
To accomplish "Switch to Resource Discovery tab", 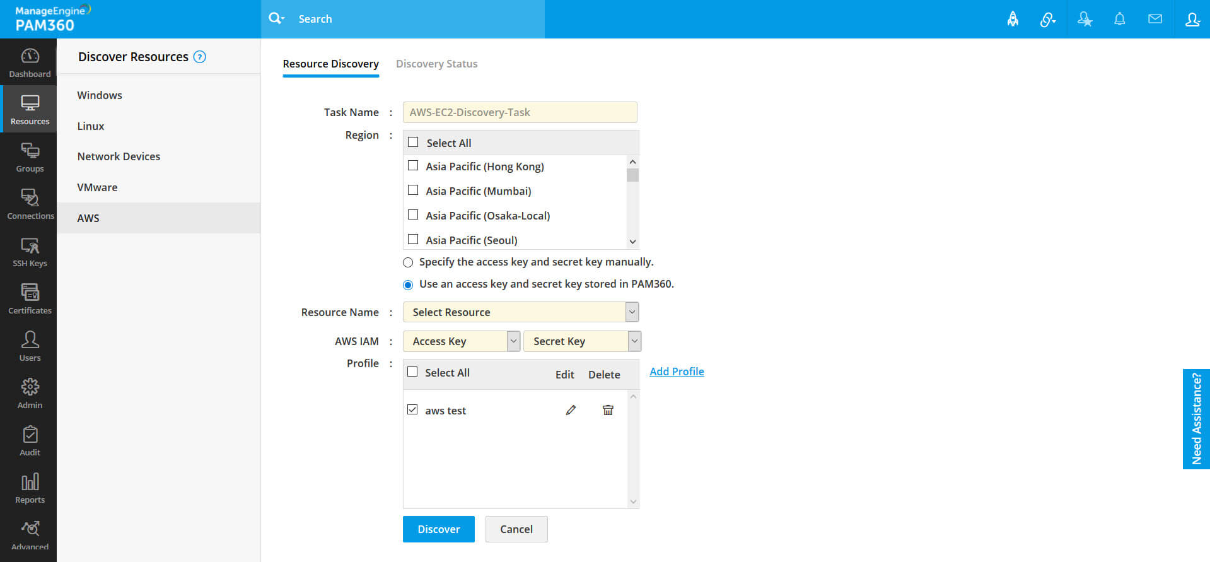I will click(x=330, y=64).
